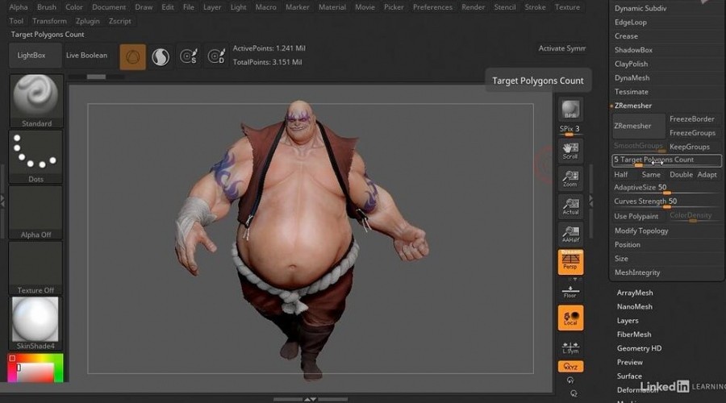
Task: Click the AAHalf icon
Action: 570,234
